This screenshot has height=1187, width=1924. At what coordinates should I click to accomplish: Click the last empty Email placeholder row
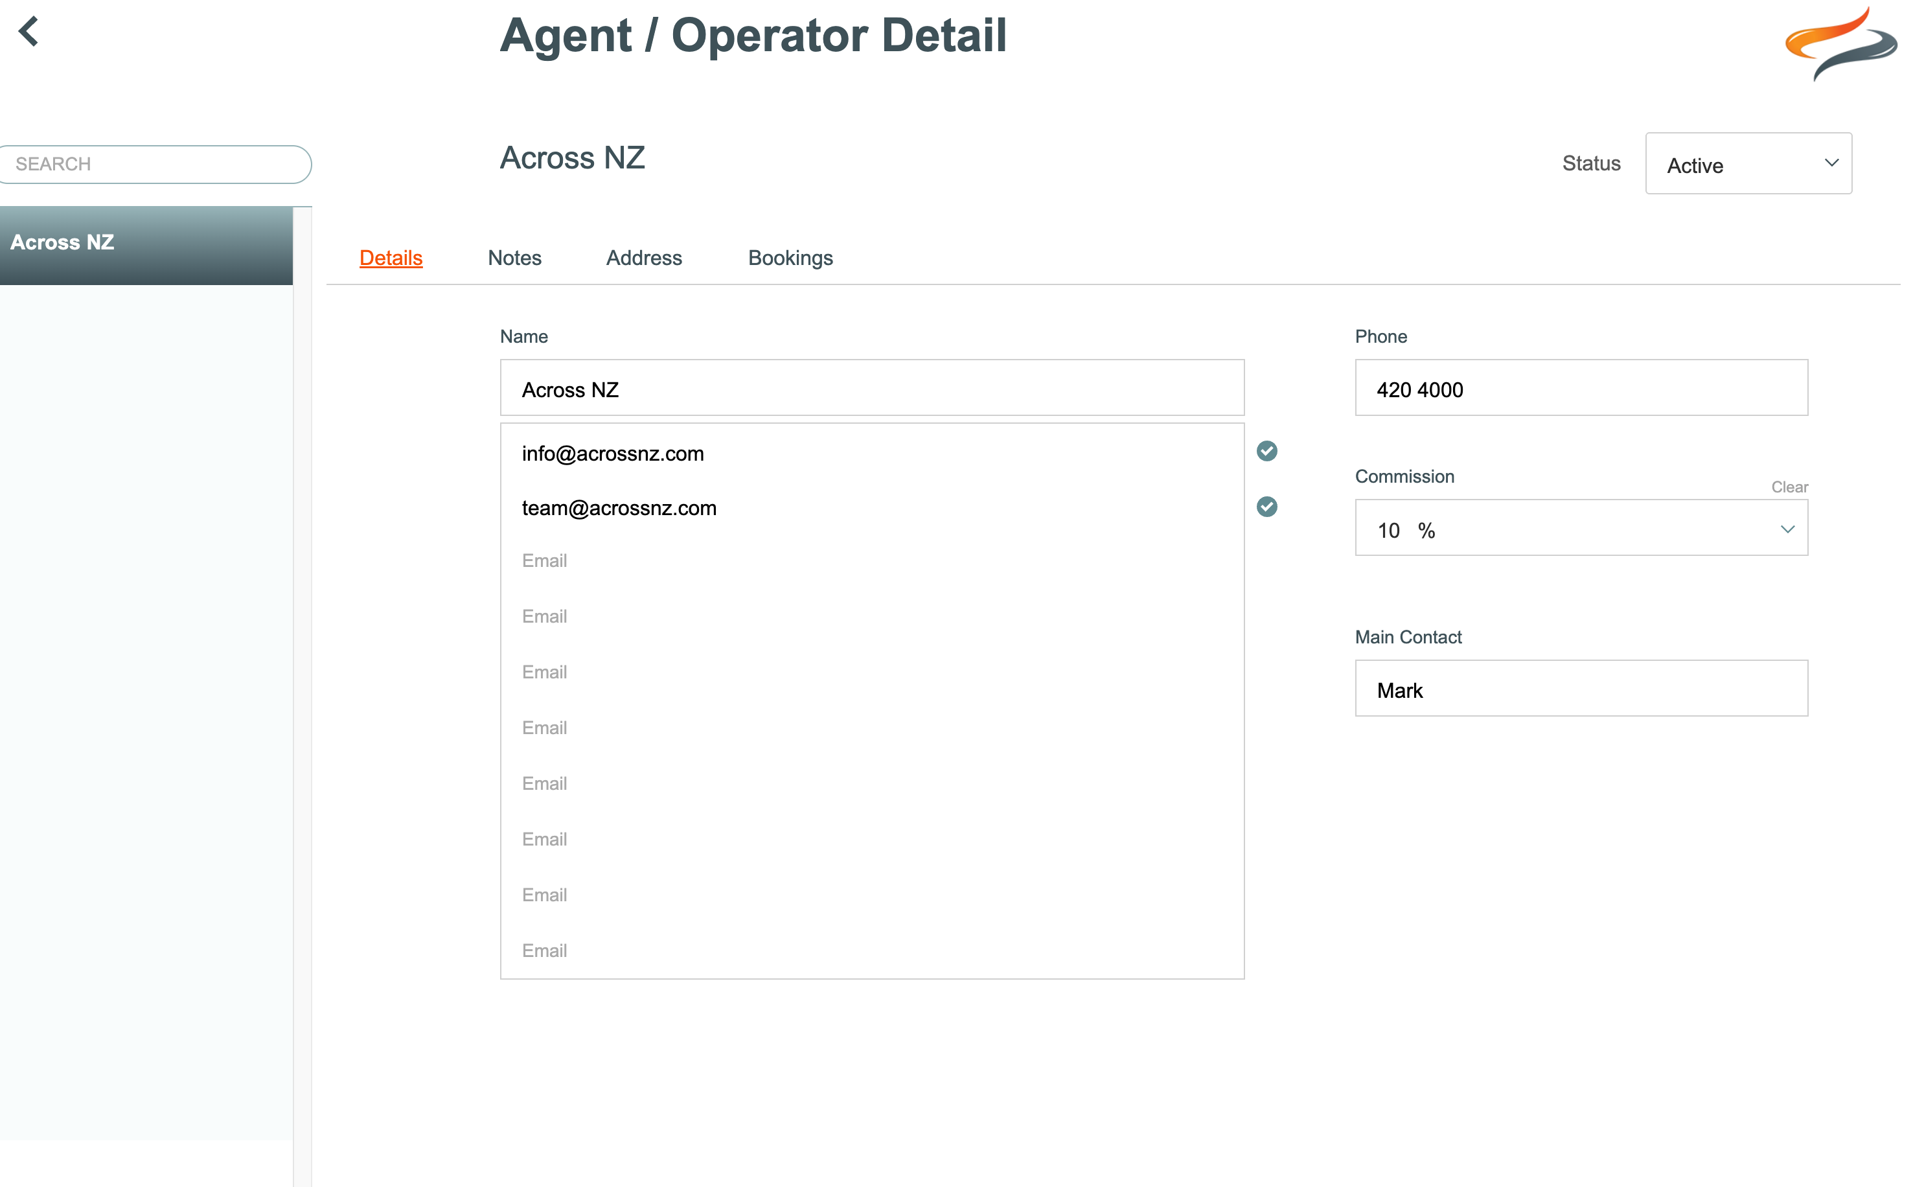872,951
